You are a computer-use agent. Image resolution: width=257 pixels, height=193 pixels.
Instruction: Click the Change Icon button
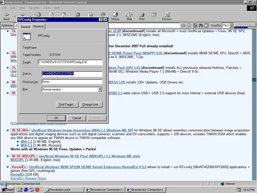coord(91,105)
